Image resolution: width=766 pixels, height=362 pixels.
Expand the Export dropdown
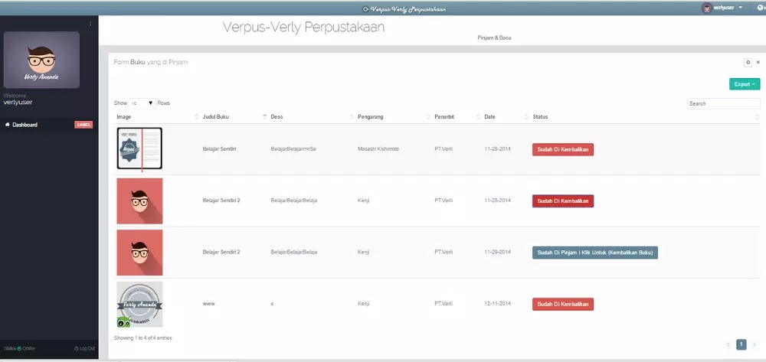[745, 84]
